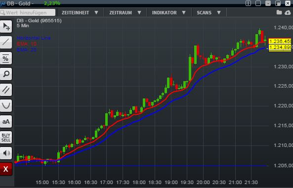Open the folder icon in toolbar
293x188 pixels.
(x=279, y=12)
